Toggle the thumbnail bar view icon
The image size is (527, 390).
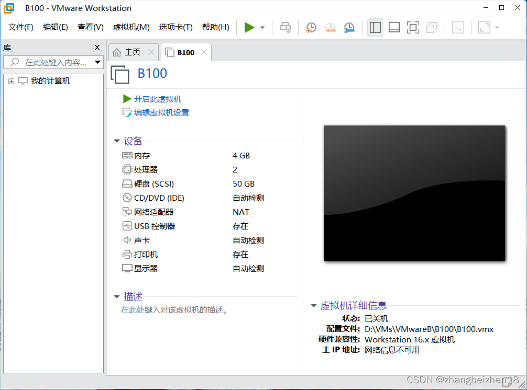tap(394, 28)
